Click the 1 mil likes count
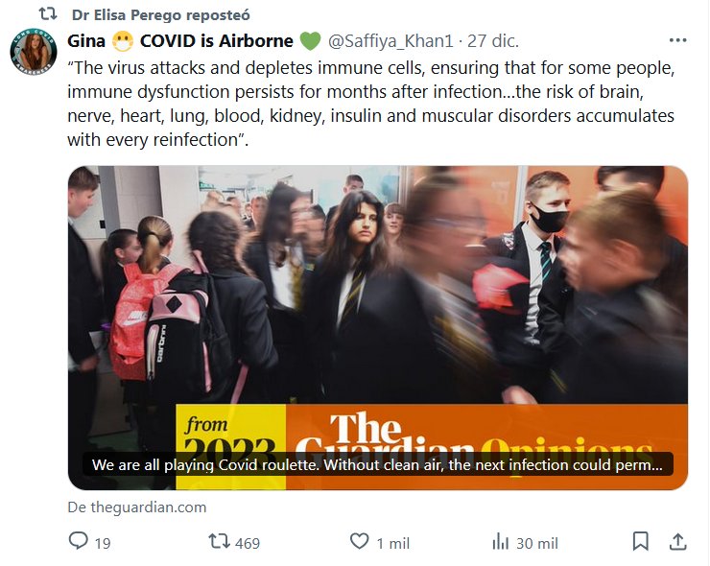This screenshot has width=710, height=566. coord(393,543)
